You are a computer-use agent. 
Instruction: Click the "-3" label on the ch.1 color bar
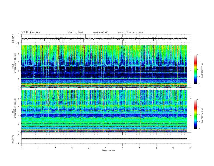point(199,55)
